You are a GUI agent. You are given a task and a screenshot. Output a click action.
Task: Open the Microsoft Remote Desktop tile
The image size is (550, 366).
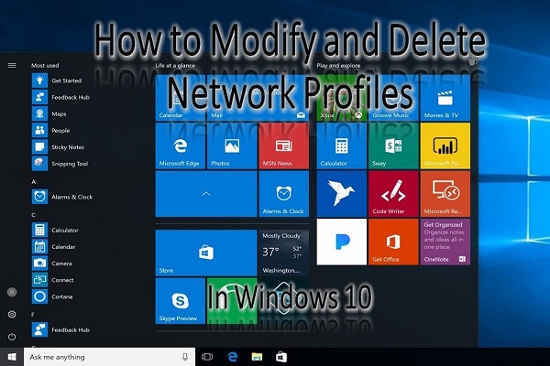445,194
